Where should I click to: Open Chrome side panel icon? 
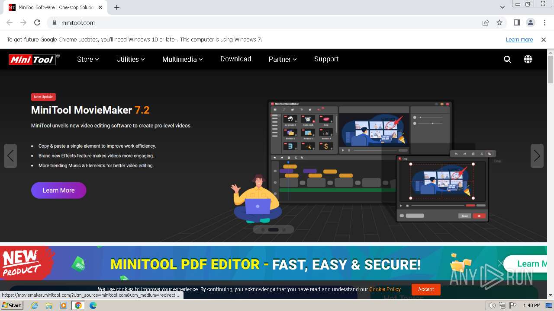(x=517, y=22)
